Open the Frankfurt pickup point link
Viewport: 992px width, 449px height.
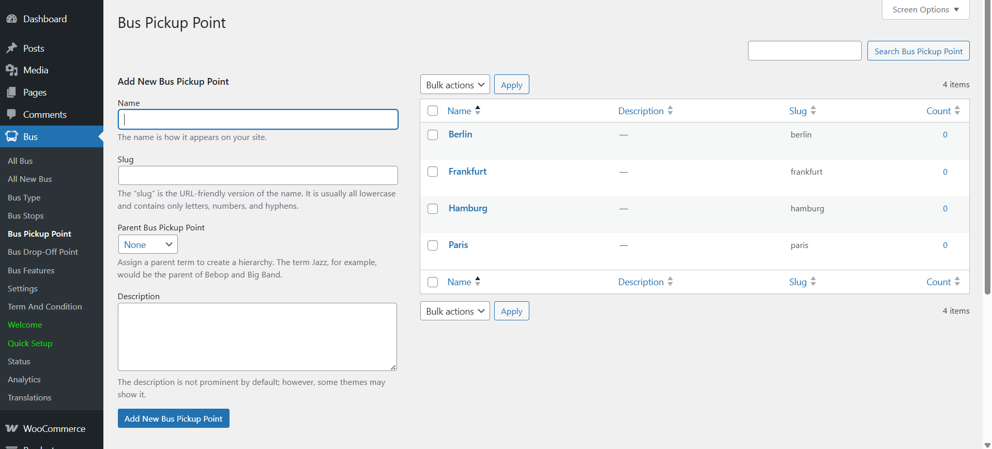[467, 172]
